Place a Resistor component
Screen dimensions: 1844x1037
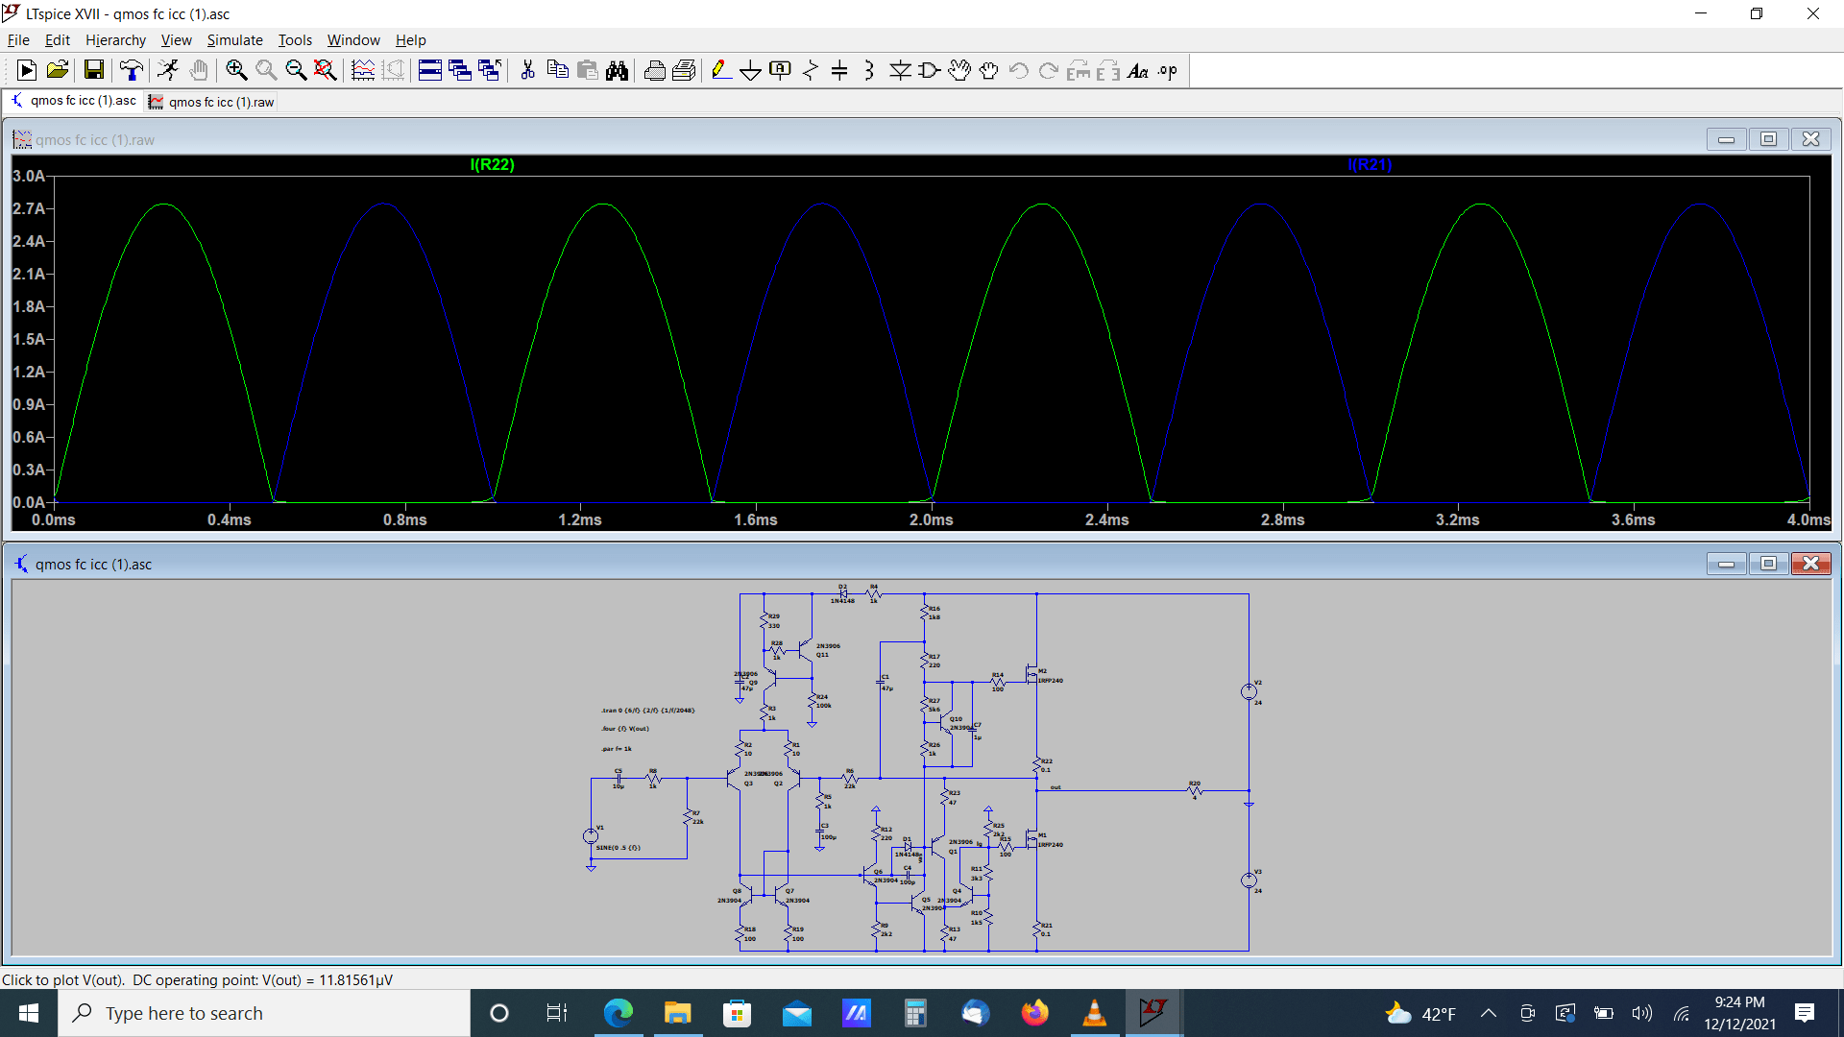click(x=810, y=70)
